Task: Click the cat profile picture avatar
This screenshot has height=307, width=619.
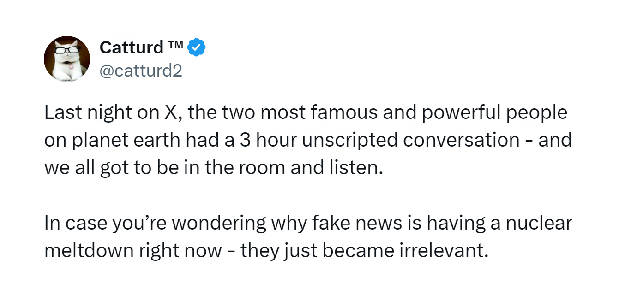Action: point(66,59)
